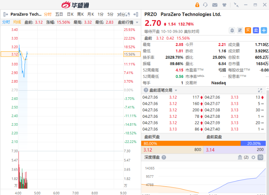
Task: Open the messages envelope icon
Action: [x=215, y=5]
